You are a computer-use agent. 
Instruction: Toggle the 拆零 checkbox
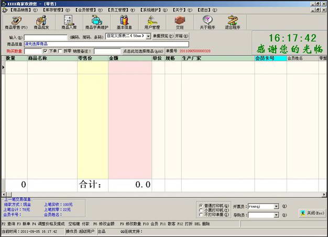click(60, 51)
